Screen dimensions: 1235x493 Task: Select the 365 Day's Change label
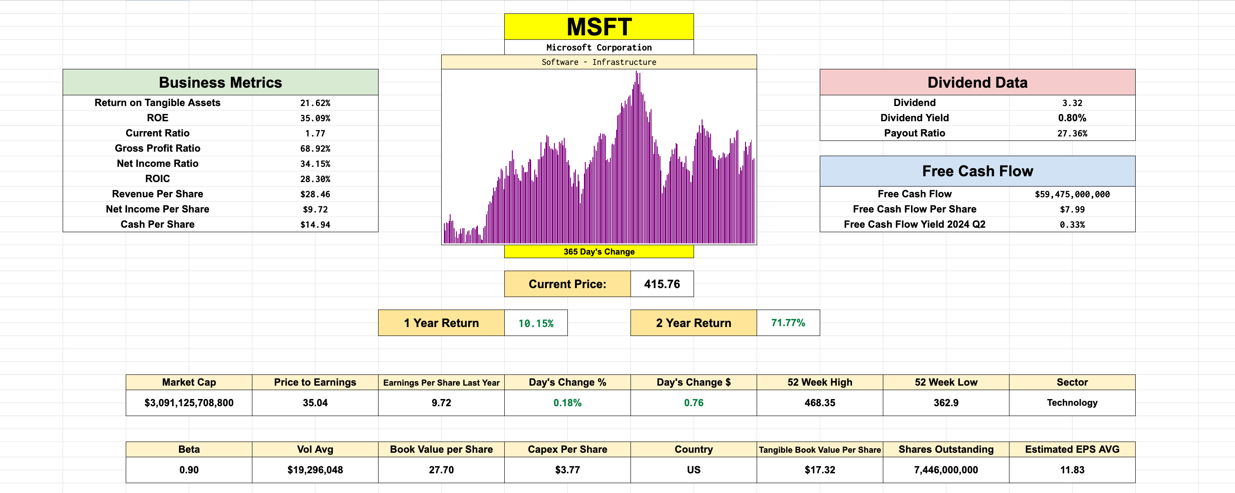click(x=599, y=251)
